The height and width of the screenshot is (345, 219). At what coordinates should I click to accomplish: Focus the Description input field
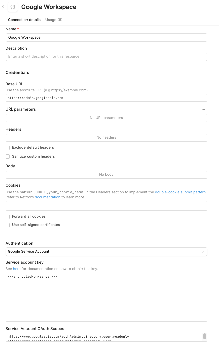[x=106, y=57]
